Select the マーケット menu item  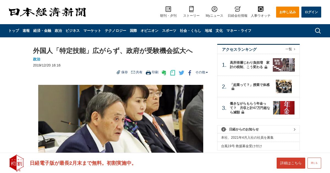pyautogui.click(x=92, y=31)
